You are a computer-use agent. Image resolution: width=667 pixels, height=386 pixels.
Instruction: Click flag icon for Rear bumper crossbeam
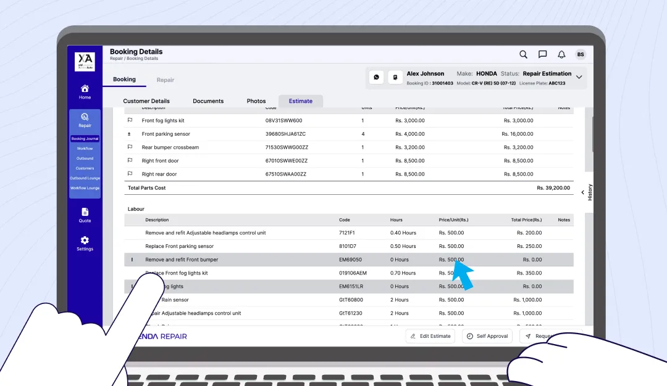click(130, 147)
